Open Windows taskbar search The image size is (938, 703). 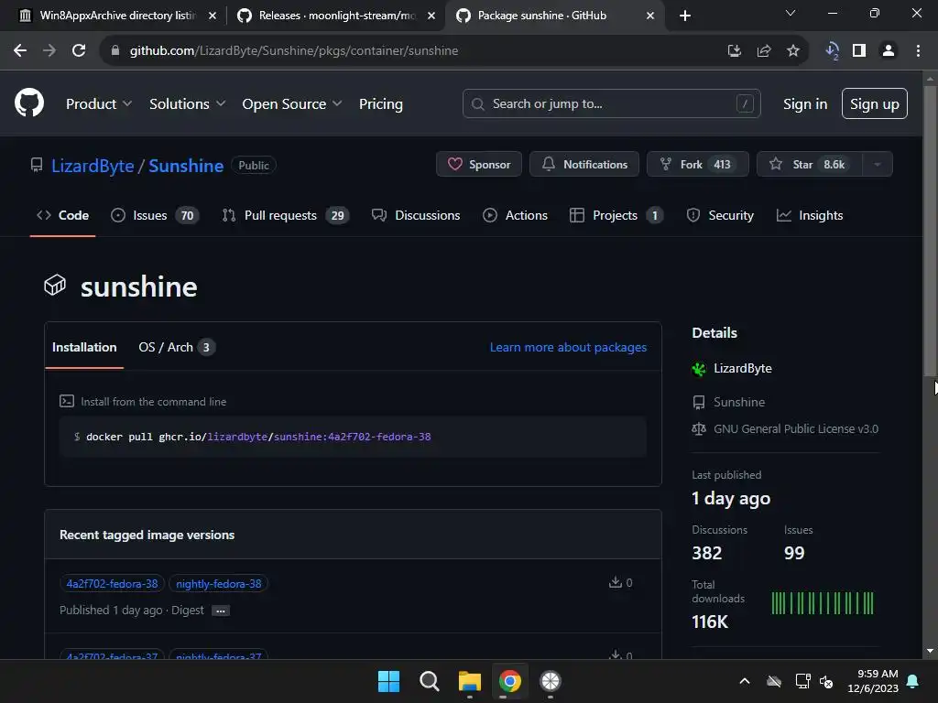tap(429, 681)
